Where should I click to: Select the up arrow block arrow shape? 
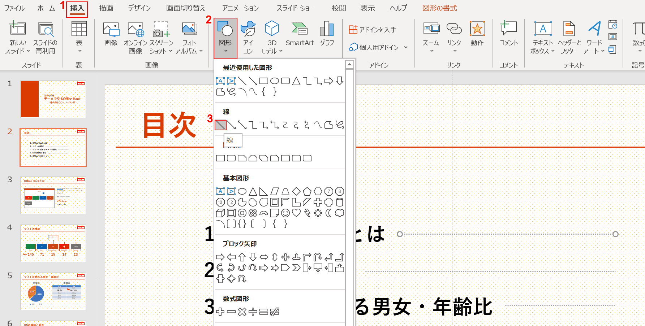[242, 257]
